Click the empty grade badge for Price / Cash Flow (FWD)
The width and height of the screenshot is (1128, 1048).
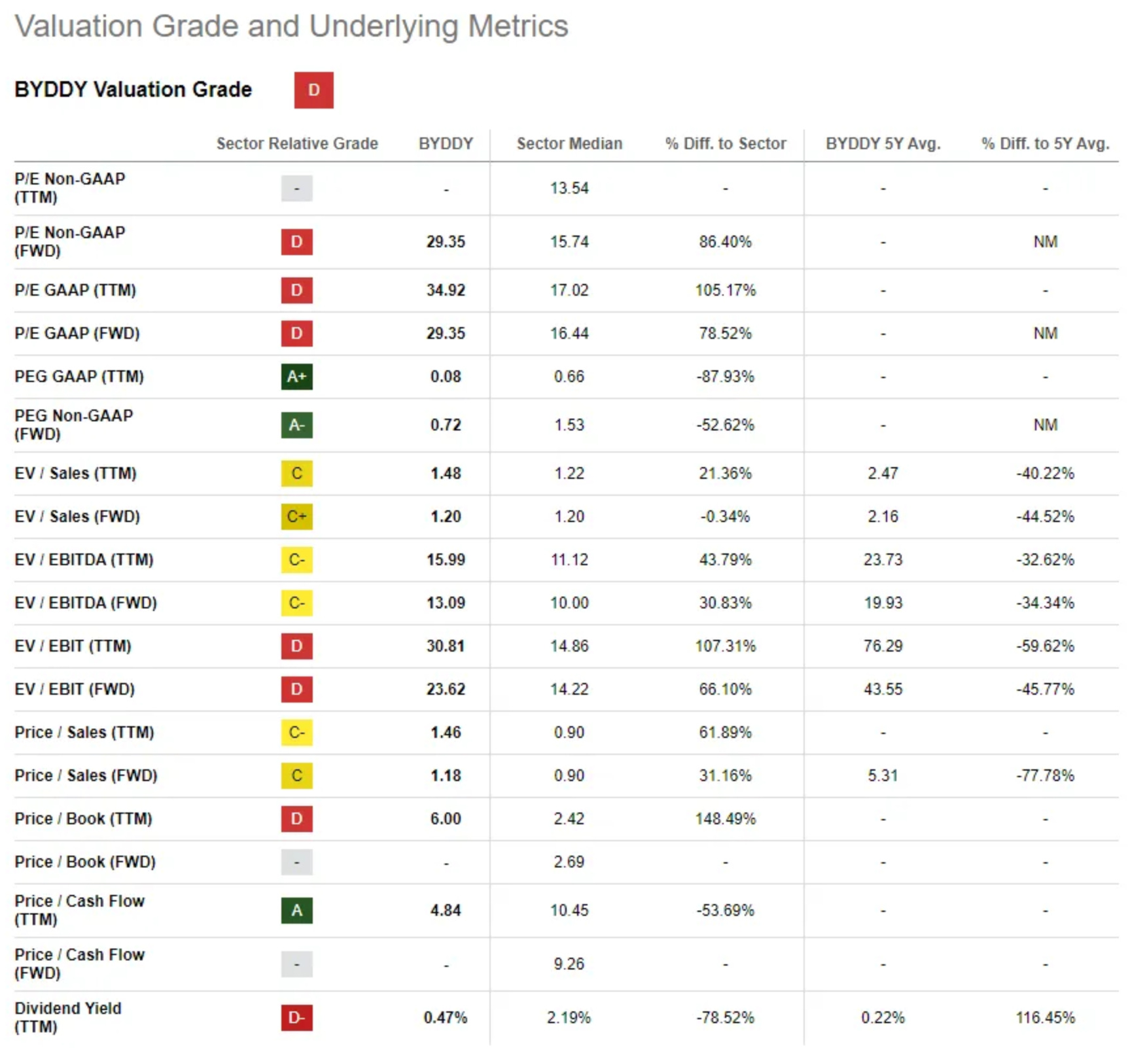pyautogui.click(x=296, y=964)
